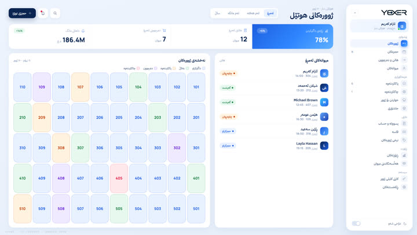Click the 7 departures today value
Screen dimensions: 417x235
(x=164, y=39)
